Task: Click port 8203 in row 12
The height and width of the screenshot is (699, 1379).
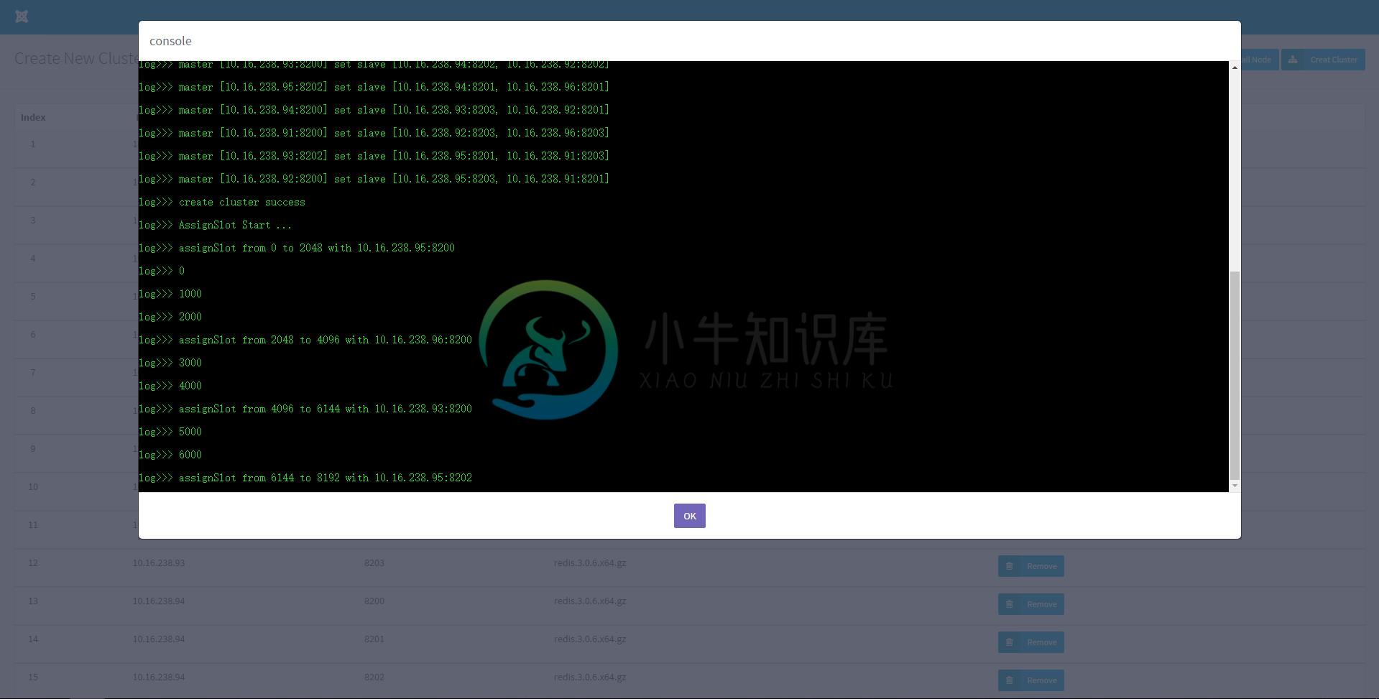Action: 374,563
